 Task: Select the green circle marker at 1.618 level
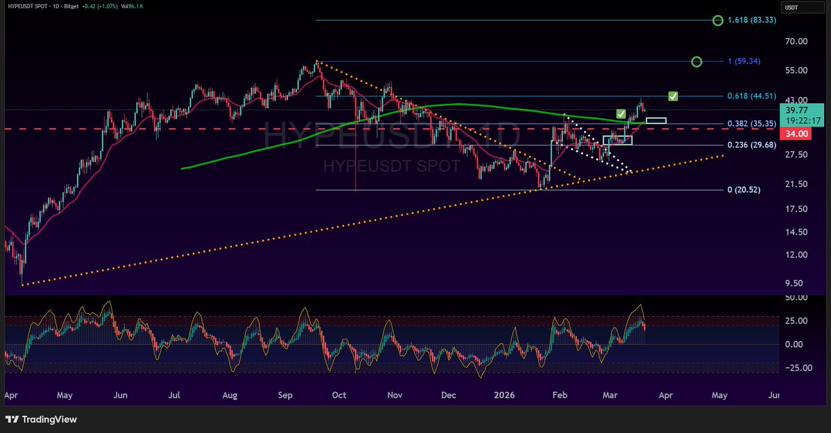pyautogui.click(x=718, y=21)
